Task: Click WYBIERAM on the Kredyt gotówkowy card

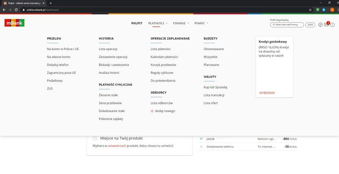Action: (267, 93)
